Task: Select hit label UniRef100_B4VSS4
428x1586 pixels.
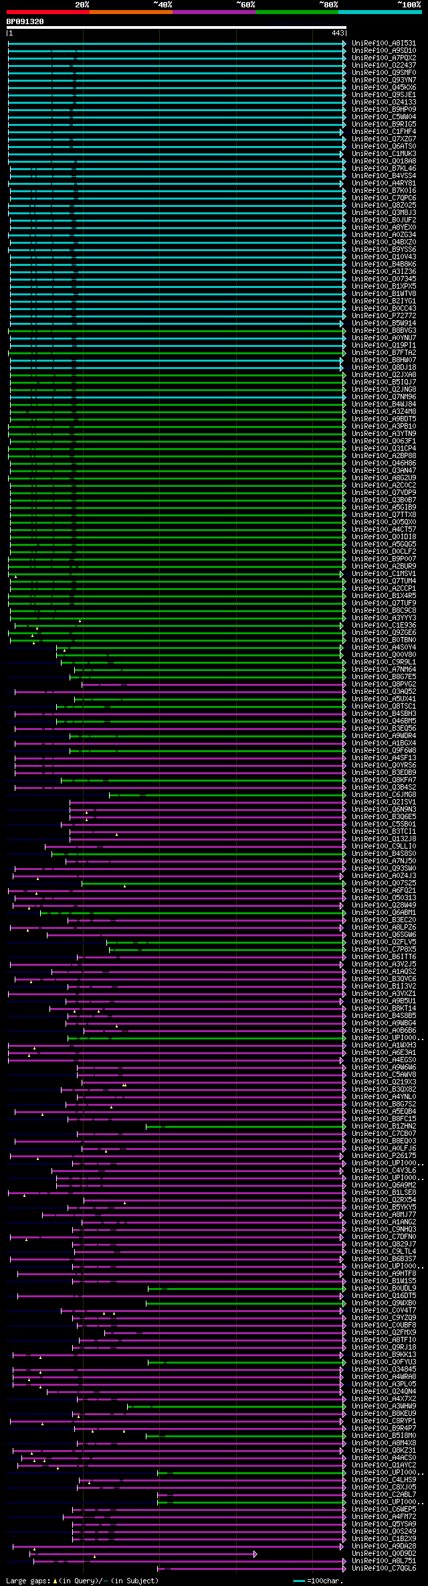Action: pos(384,176)
